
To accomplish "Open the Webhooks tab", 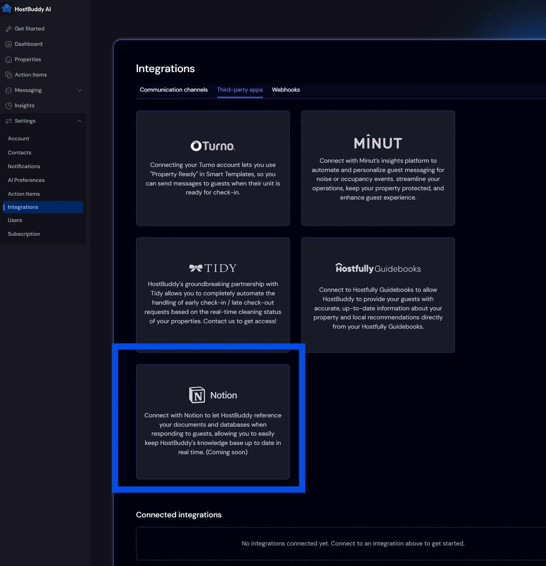I will [x=286, y=90].
